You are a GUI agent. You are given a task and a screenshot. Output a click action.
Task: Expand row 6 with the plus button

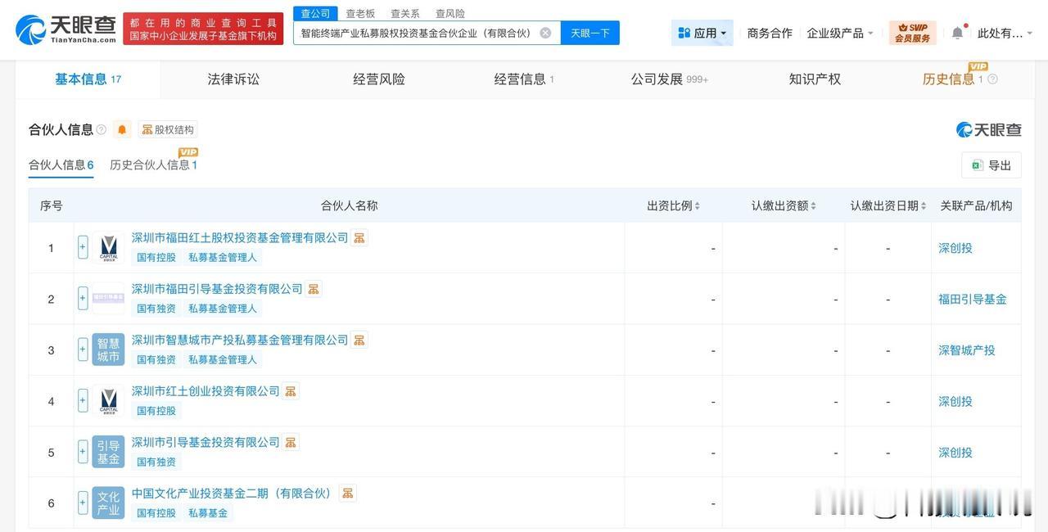click(83, 503)
